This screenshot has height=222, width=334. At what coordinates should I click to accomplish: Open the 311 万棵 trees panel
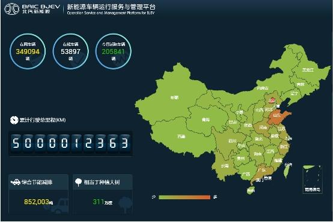103,194
